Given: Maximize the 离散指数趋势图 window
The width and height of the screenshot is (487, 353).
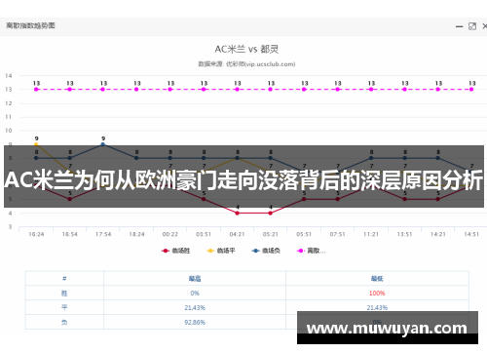Looking at the screenshot, I should tap(472, 26).
